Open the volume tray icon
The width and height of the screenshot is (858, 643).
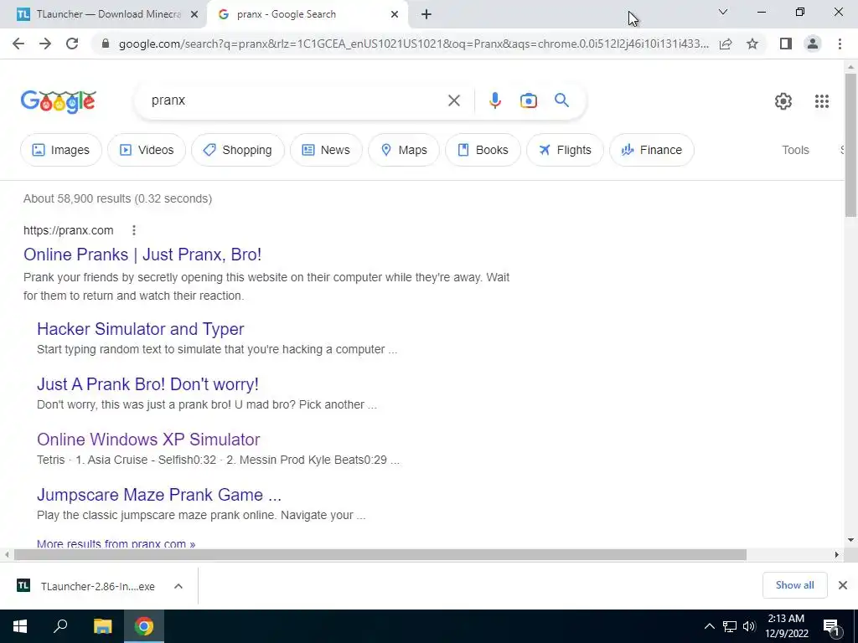(749, 626)
